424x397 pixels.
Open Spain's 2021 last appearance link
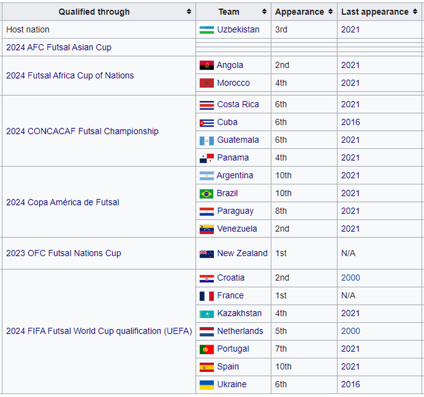(350, 367)
